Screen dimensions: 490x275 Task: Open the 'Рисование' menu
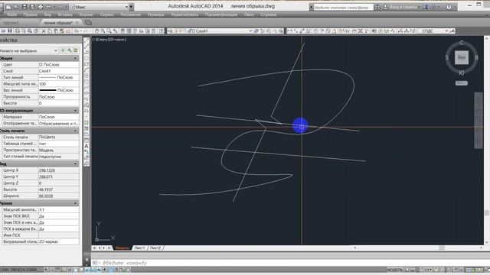coord(130,15)
